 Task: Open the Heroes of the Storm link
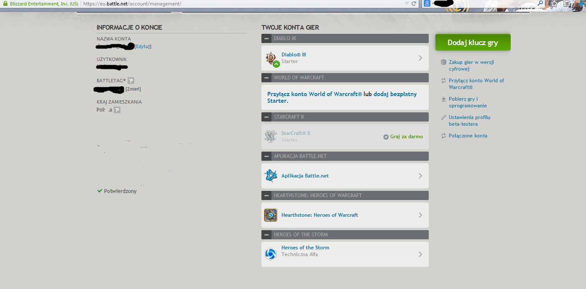[x=305, y=248]
